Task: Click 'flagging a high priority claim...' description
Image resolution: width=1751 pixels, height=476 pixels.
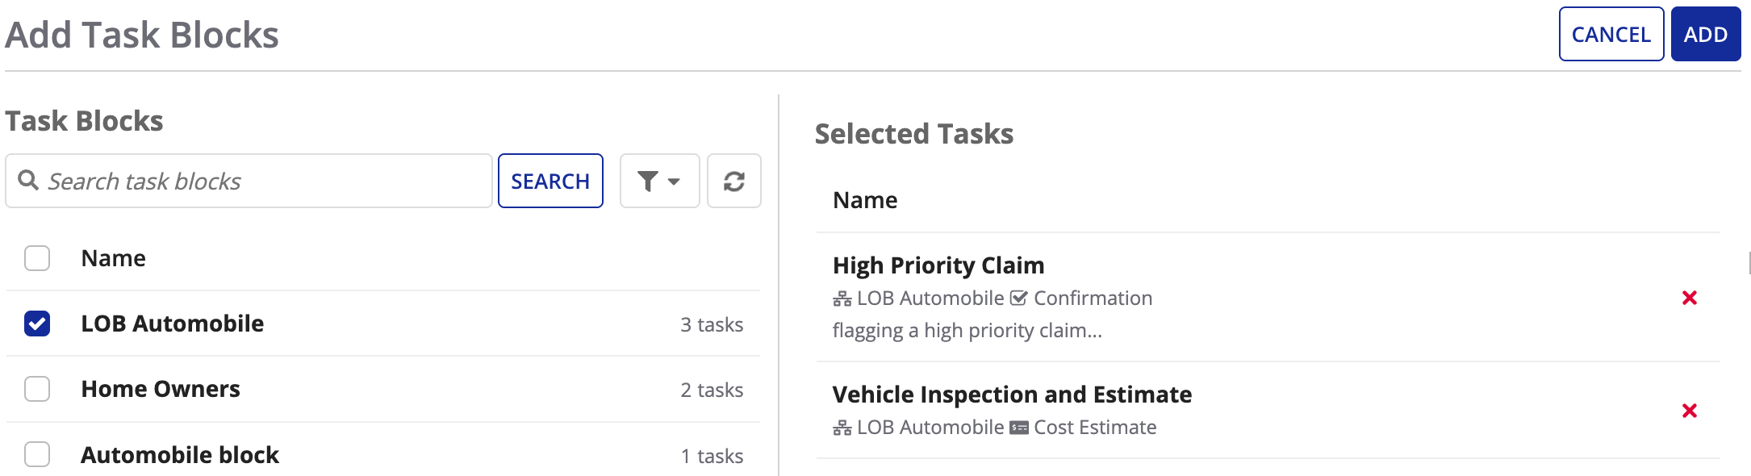Action: point(967,331)
